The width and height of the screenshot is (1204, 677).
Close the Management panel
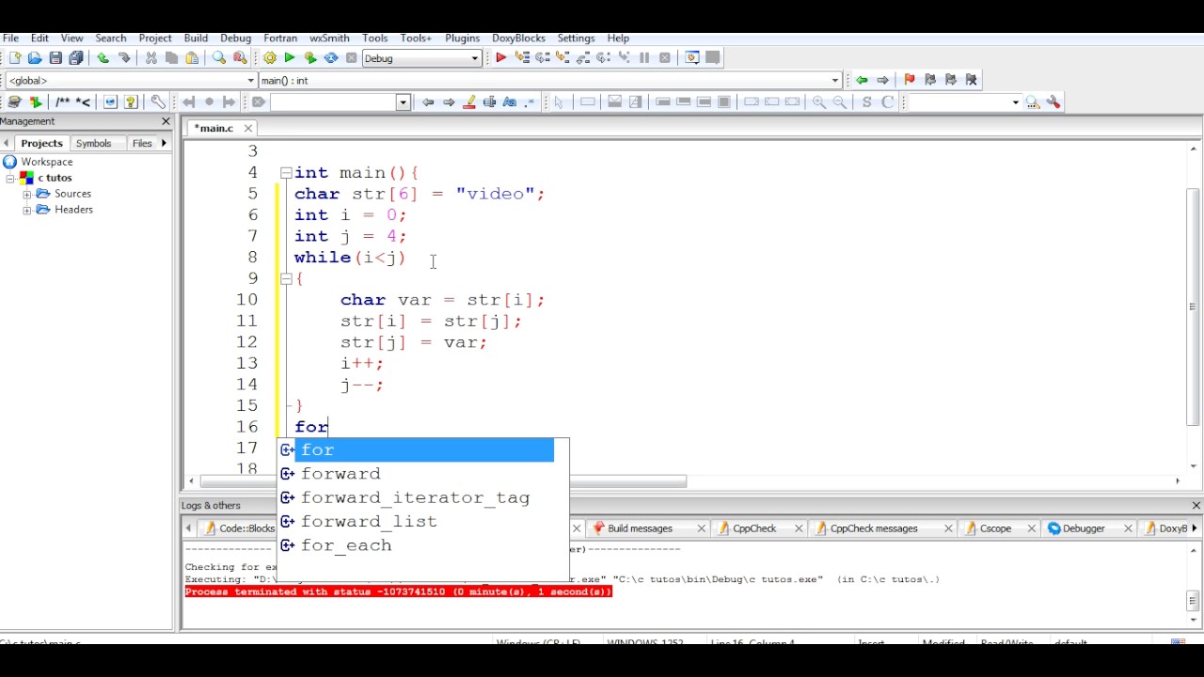pos(166,121)
